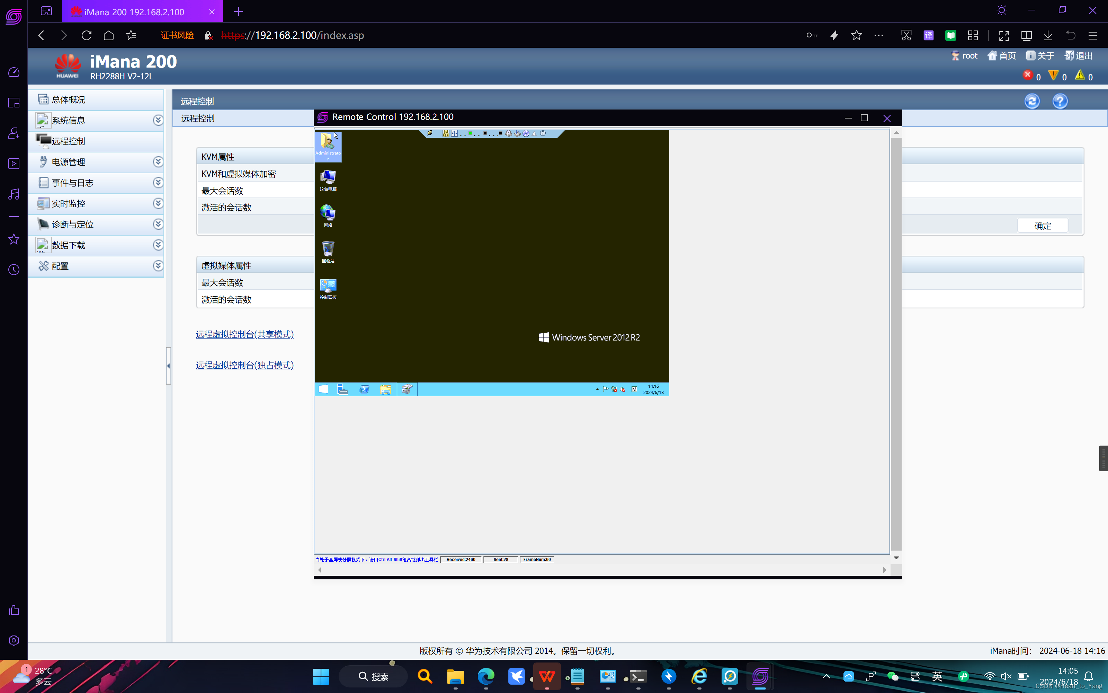1108x693 pixels.
Task: Click the Start button in the remote taskbar
Action: (323, 389)
